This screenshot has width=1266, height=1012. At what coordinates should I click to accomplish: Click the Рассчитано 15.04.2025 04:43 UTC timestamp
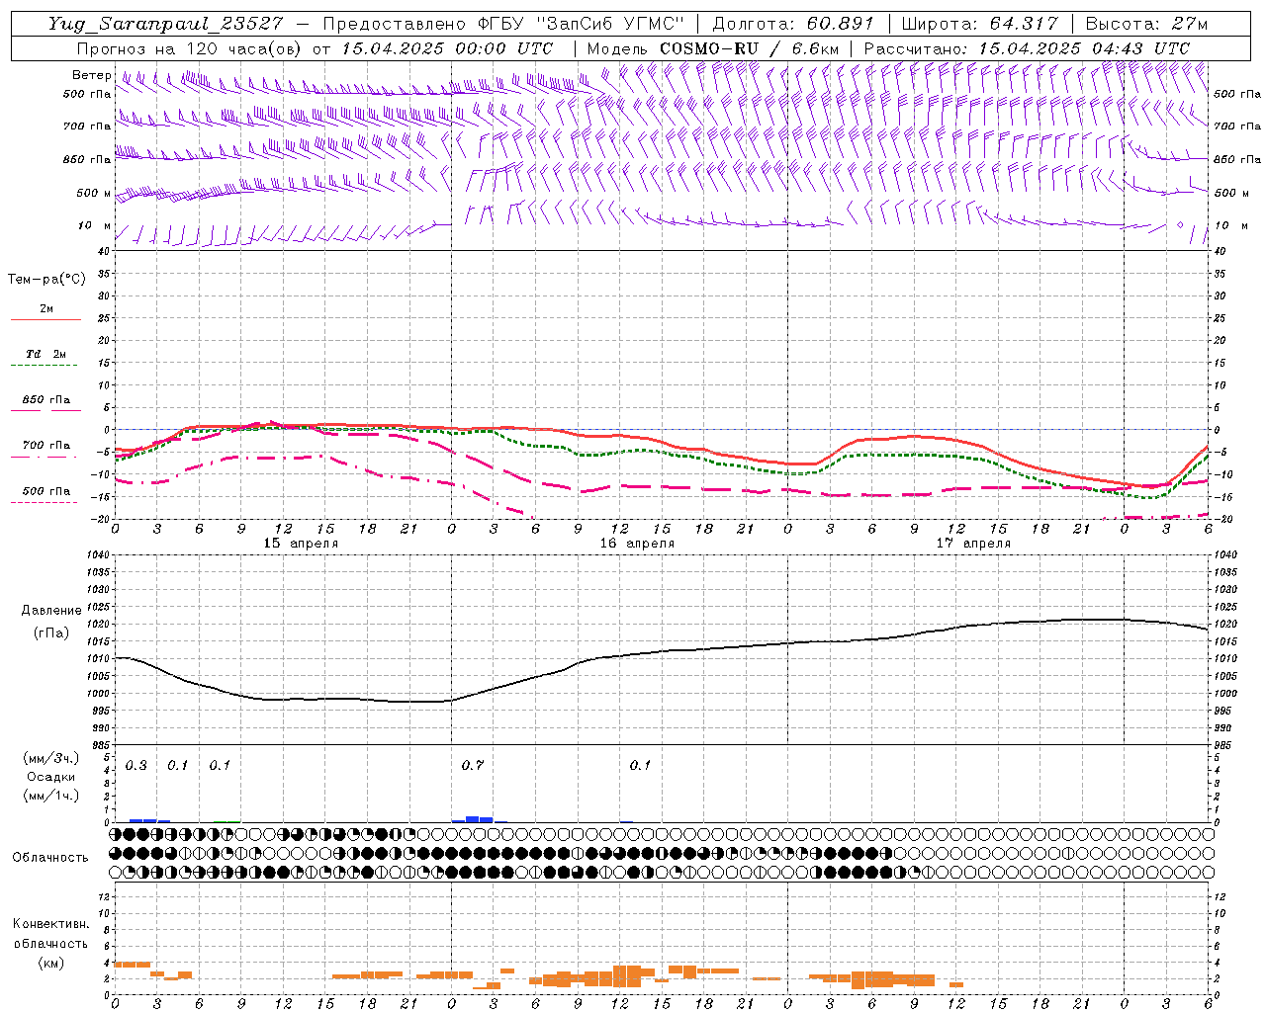[1027, 48]
